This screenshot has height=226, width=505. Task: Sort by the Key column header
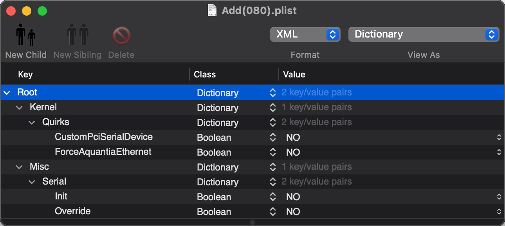(x=25, y=74)
